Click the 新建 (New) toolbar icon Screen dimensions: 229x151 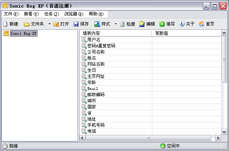coord(5,24)
